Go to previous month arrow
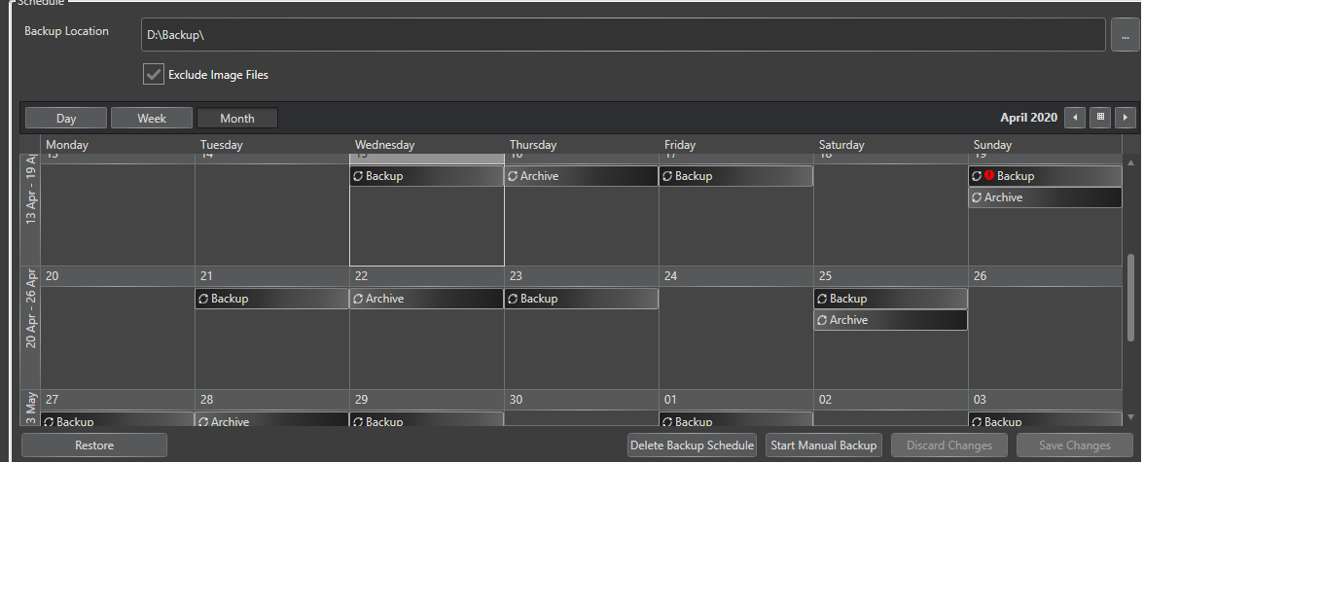 1075,118
